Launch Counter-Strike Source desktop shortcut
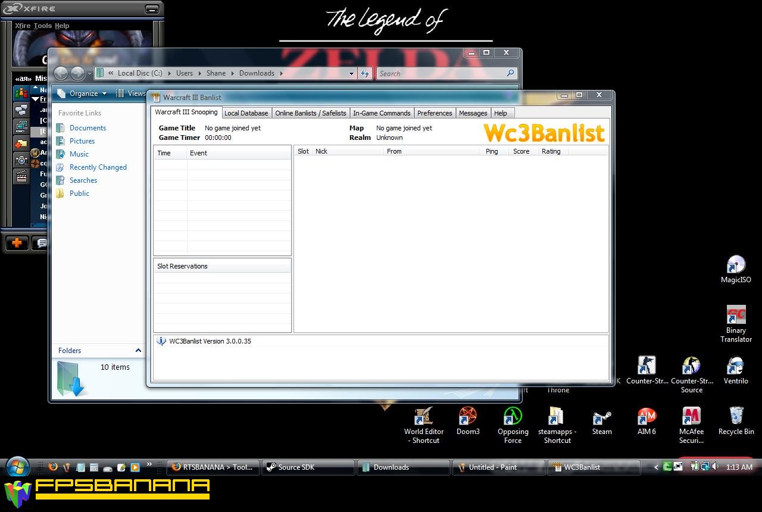Image resolution: width=762 pixels, height=512 pixels. click(691, 375)
